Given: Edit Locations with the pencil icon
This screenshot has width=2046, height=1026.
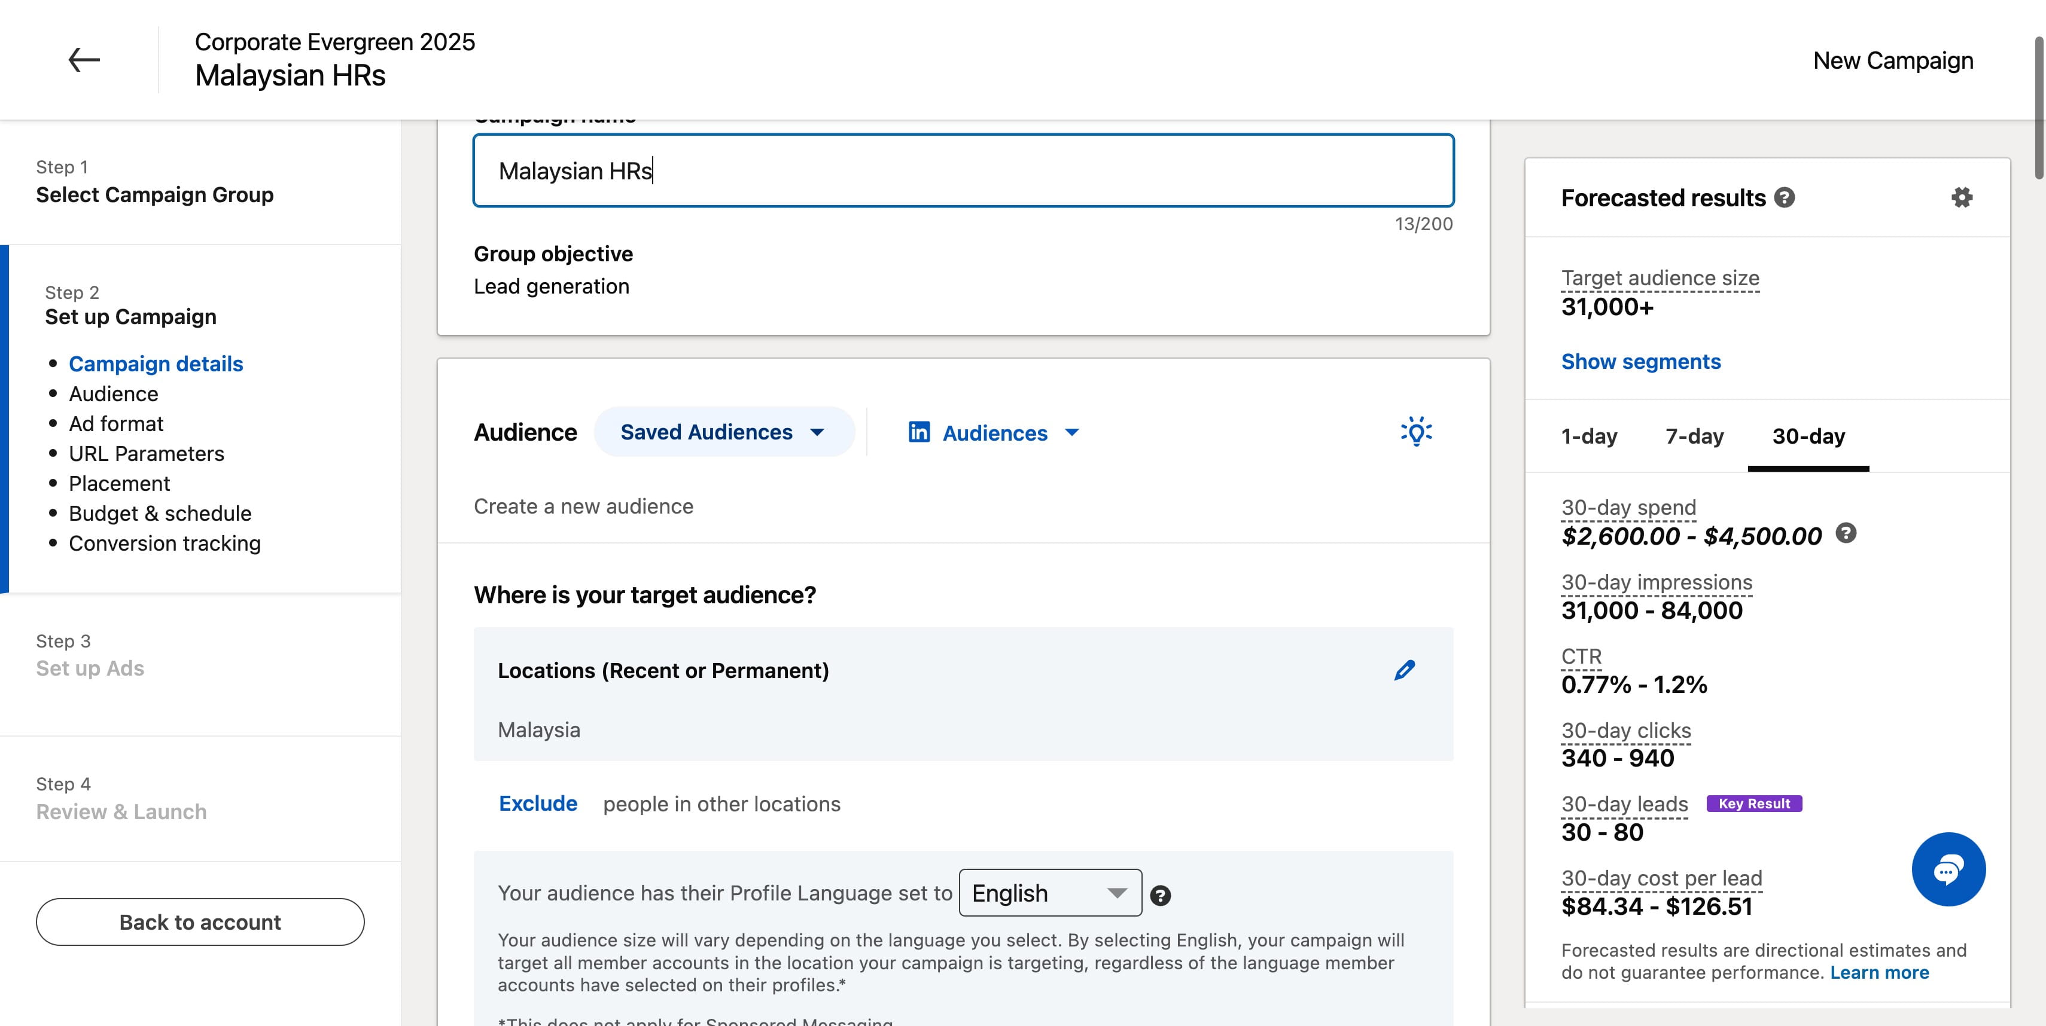Looking at the screenshot, I should [x=1404, y=670].
